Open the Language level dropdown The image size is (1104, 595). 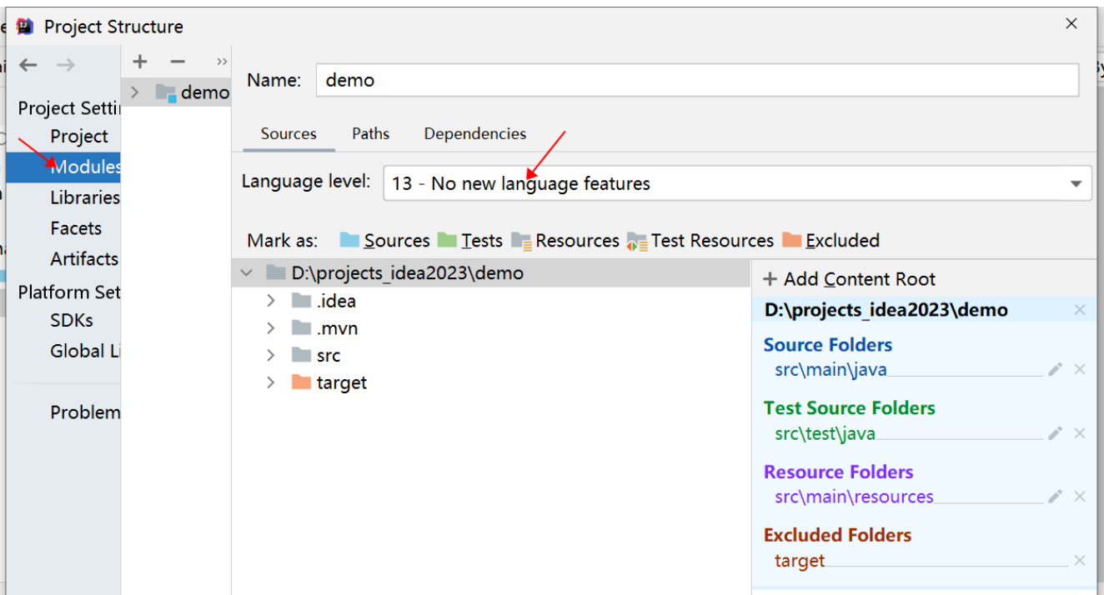tap(1076, 184)
